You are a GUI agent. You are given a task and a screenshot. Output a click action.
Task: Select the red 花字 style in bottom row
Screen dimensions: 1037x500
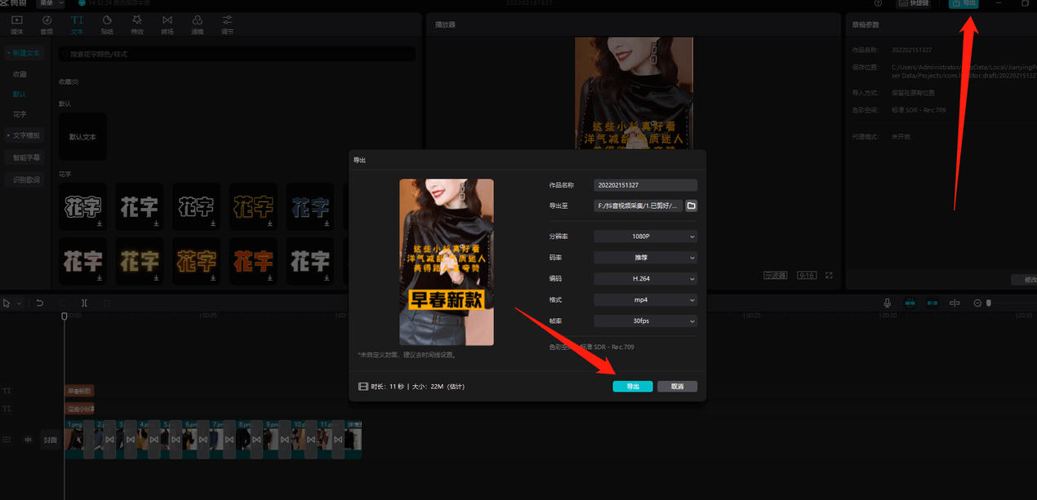tap(252, 261)
